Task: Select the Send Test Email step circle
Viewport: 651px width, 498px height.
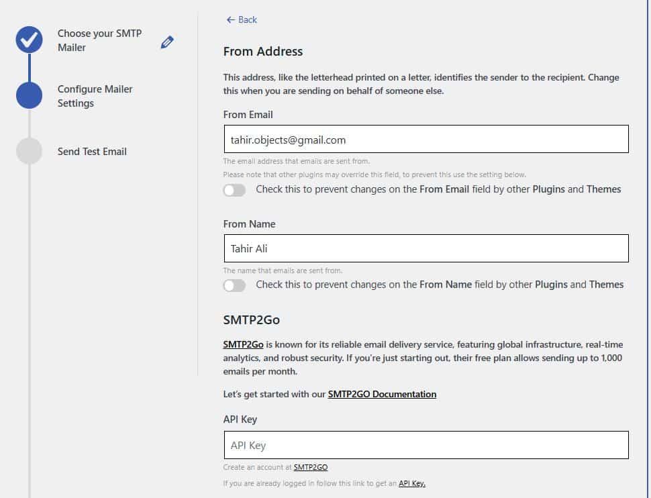Action: [29, 151]
